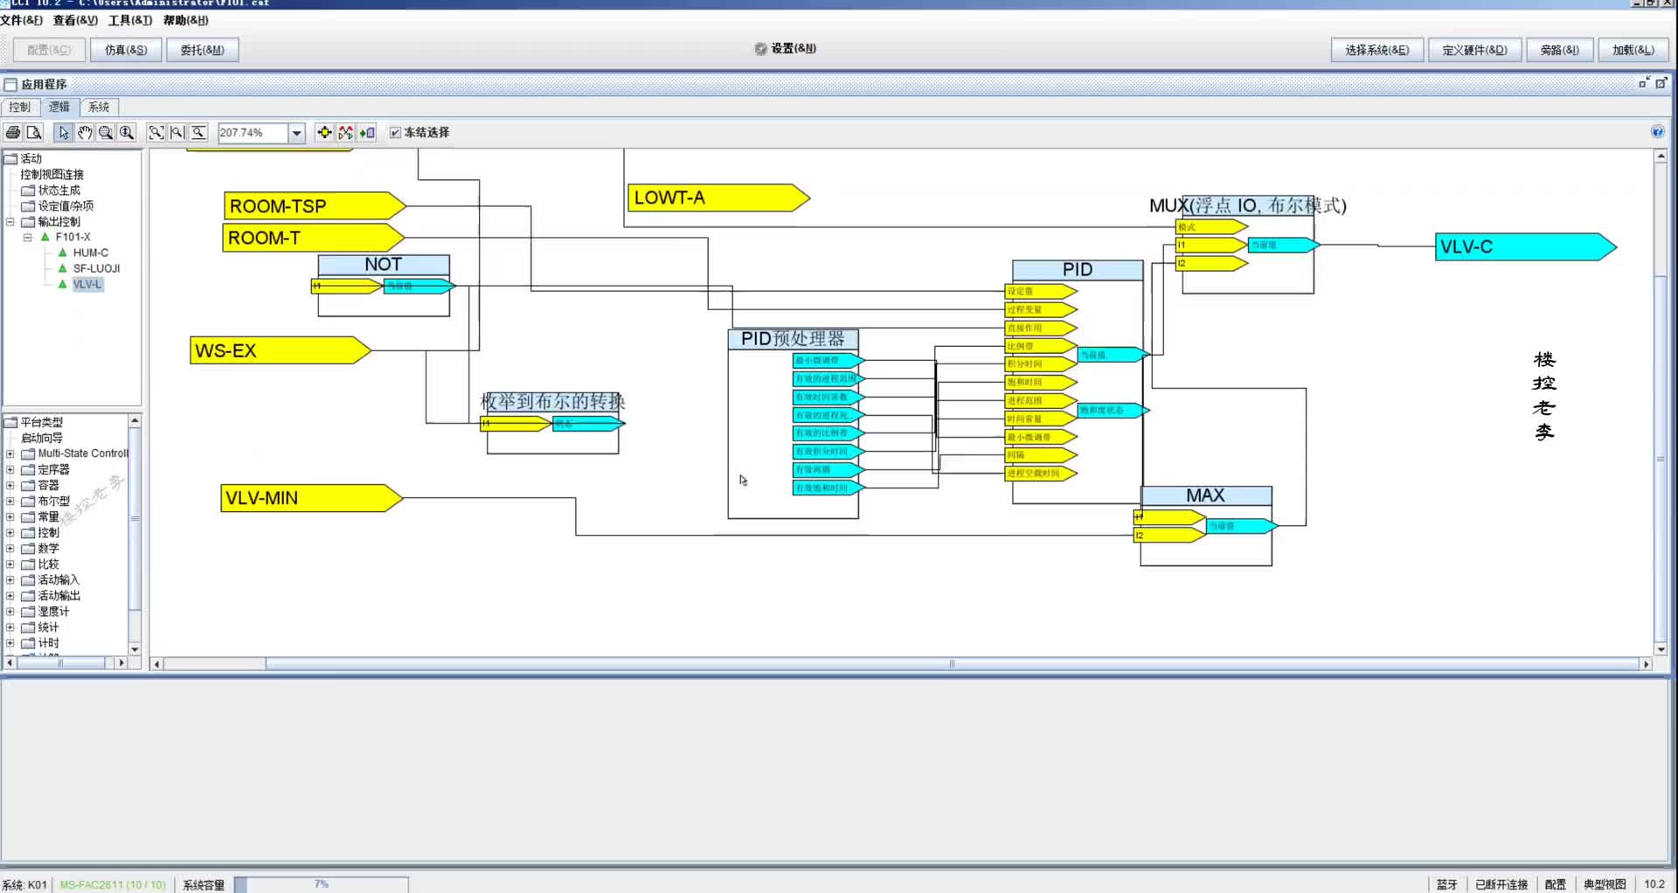Expand the Multi-State Controll folder

pyautogui.click(x=10, y=453)
